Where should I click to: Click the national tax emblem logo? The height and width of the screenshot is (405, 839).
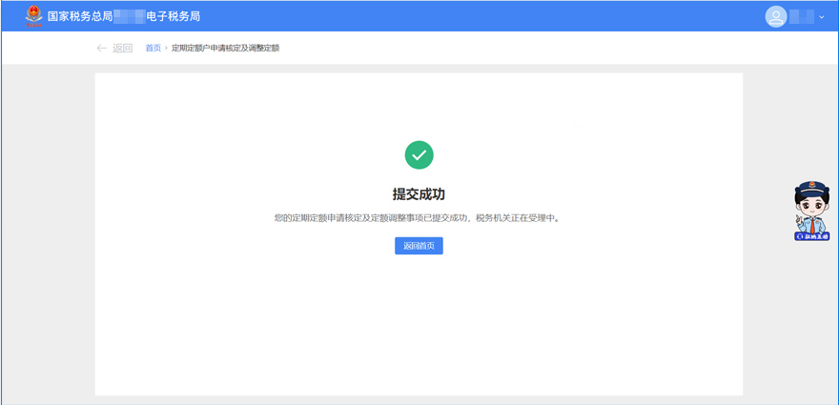[x=34, y=16]
